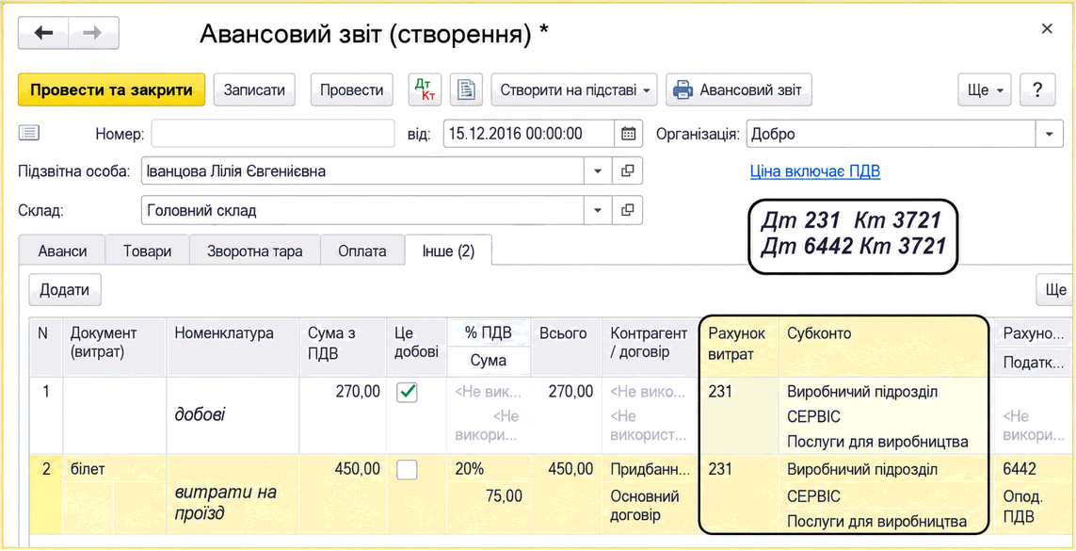The height and width of the screenshot is (551, 1076).
Task: Uncheck Це добові in row 1
Action: [408, 393]
